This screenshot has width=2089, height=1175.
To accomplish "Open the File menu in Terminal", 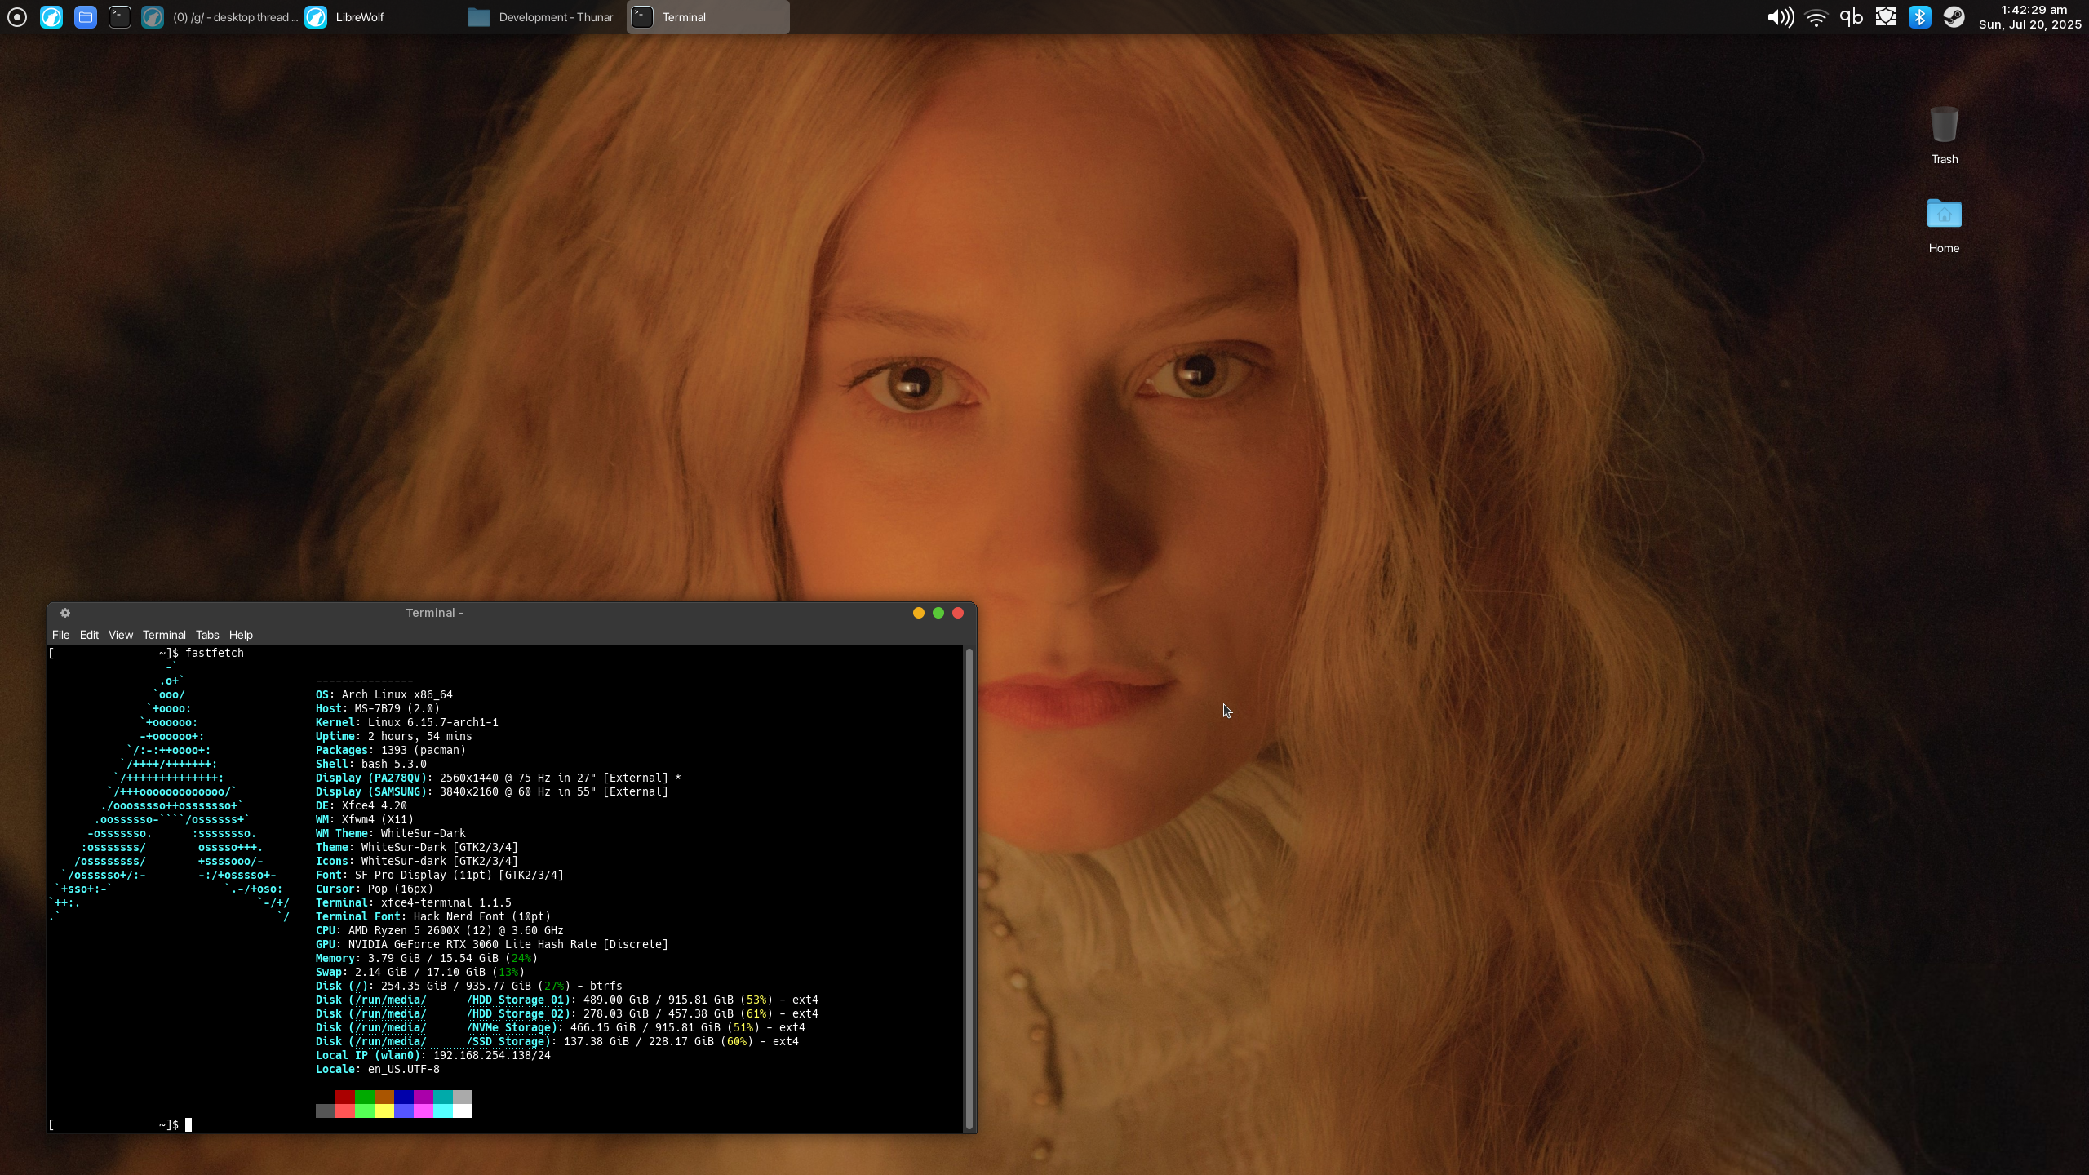I will pos(60,635).
